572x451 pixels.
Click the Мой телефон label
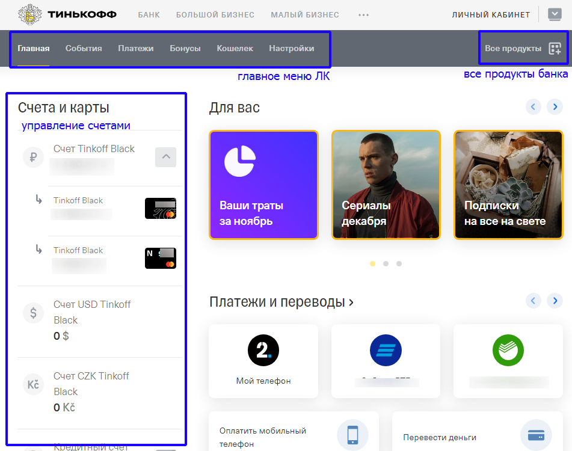263,381
